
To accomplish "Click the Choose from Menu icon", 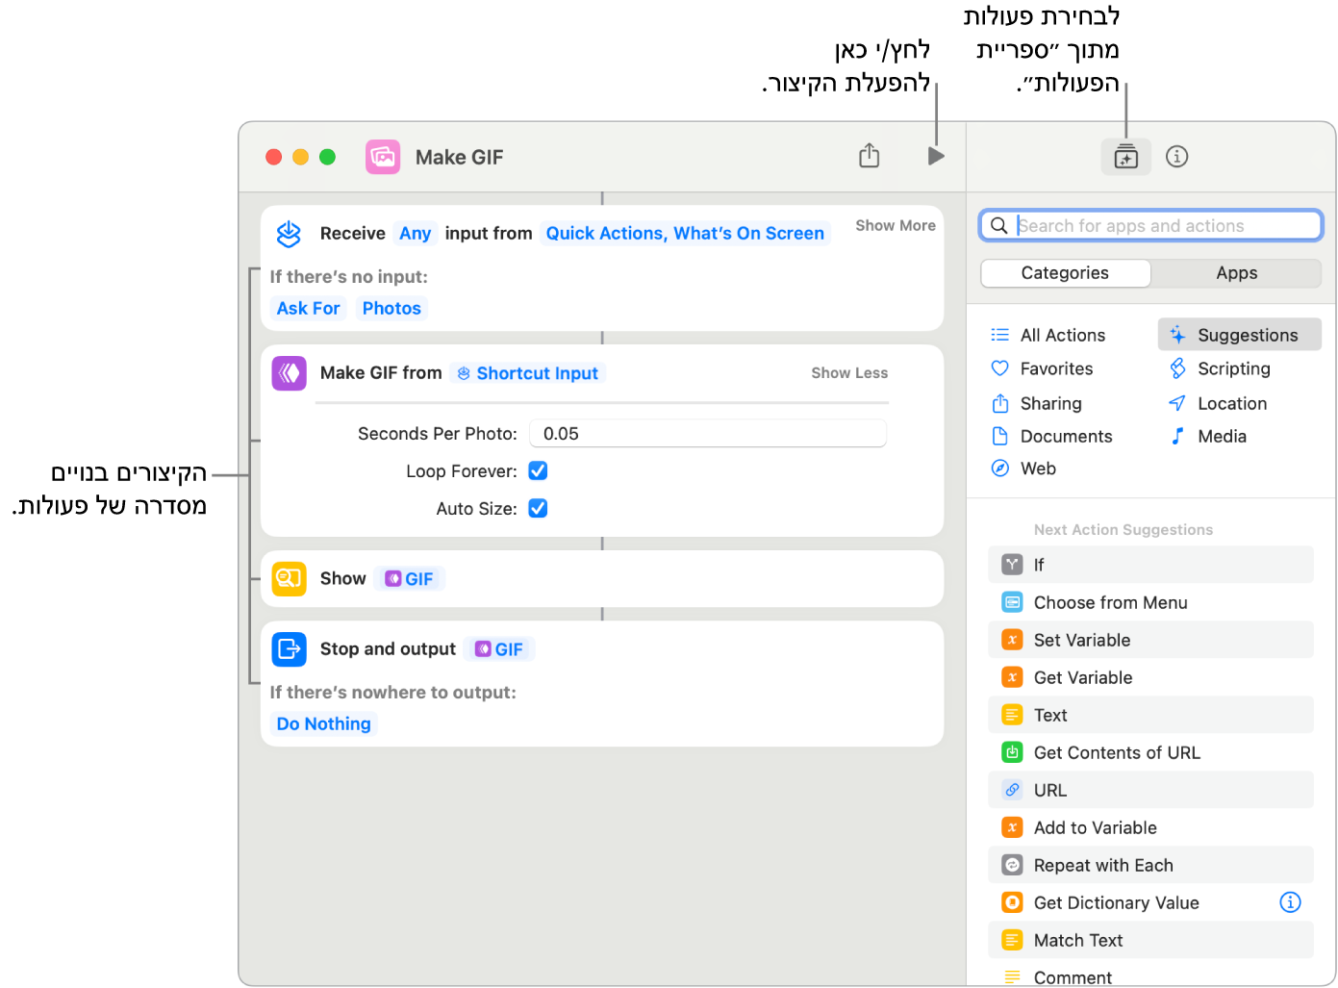I will (x=1012, y=602).
